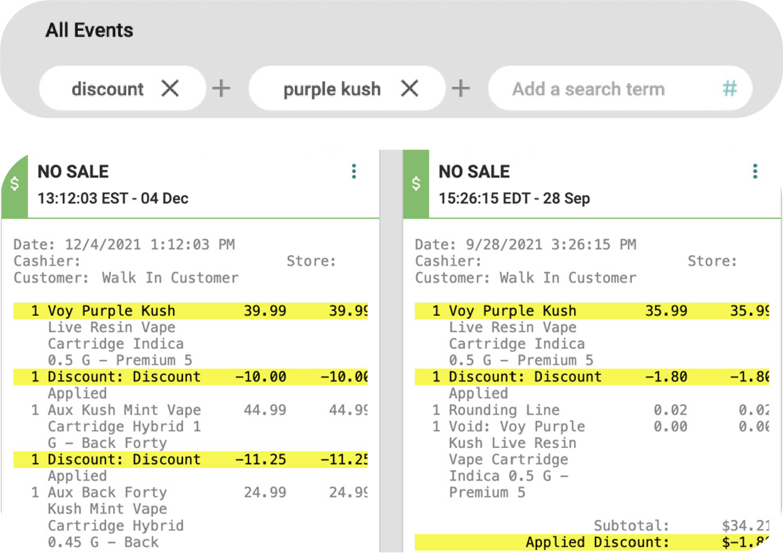Click the 'Subtotal:' line on right receipt
This screenshot has height=554, width=783.
(682, 525)
